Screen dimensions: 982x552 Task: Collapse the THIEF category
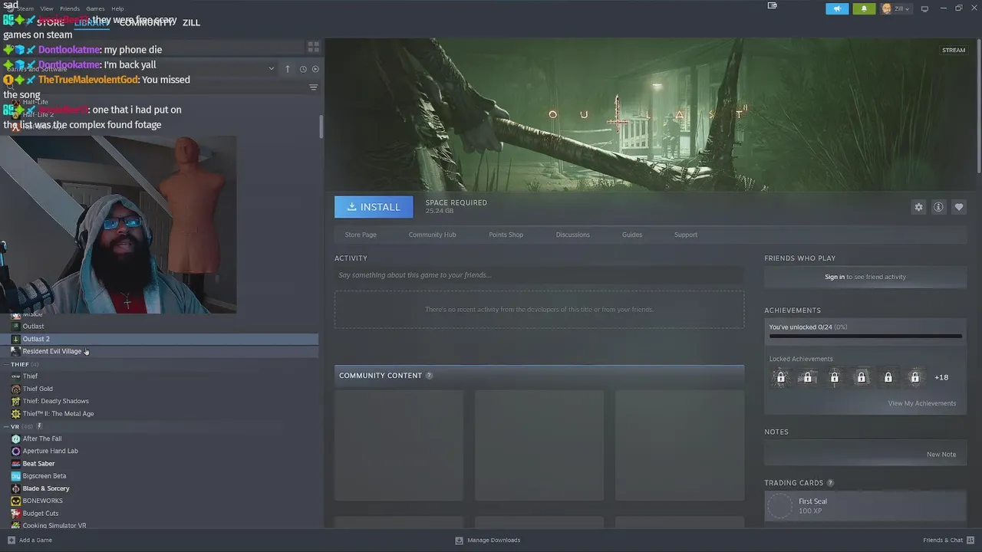point(6,364)
